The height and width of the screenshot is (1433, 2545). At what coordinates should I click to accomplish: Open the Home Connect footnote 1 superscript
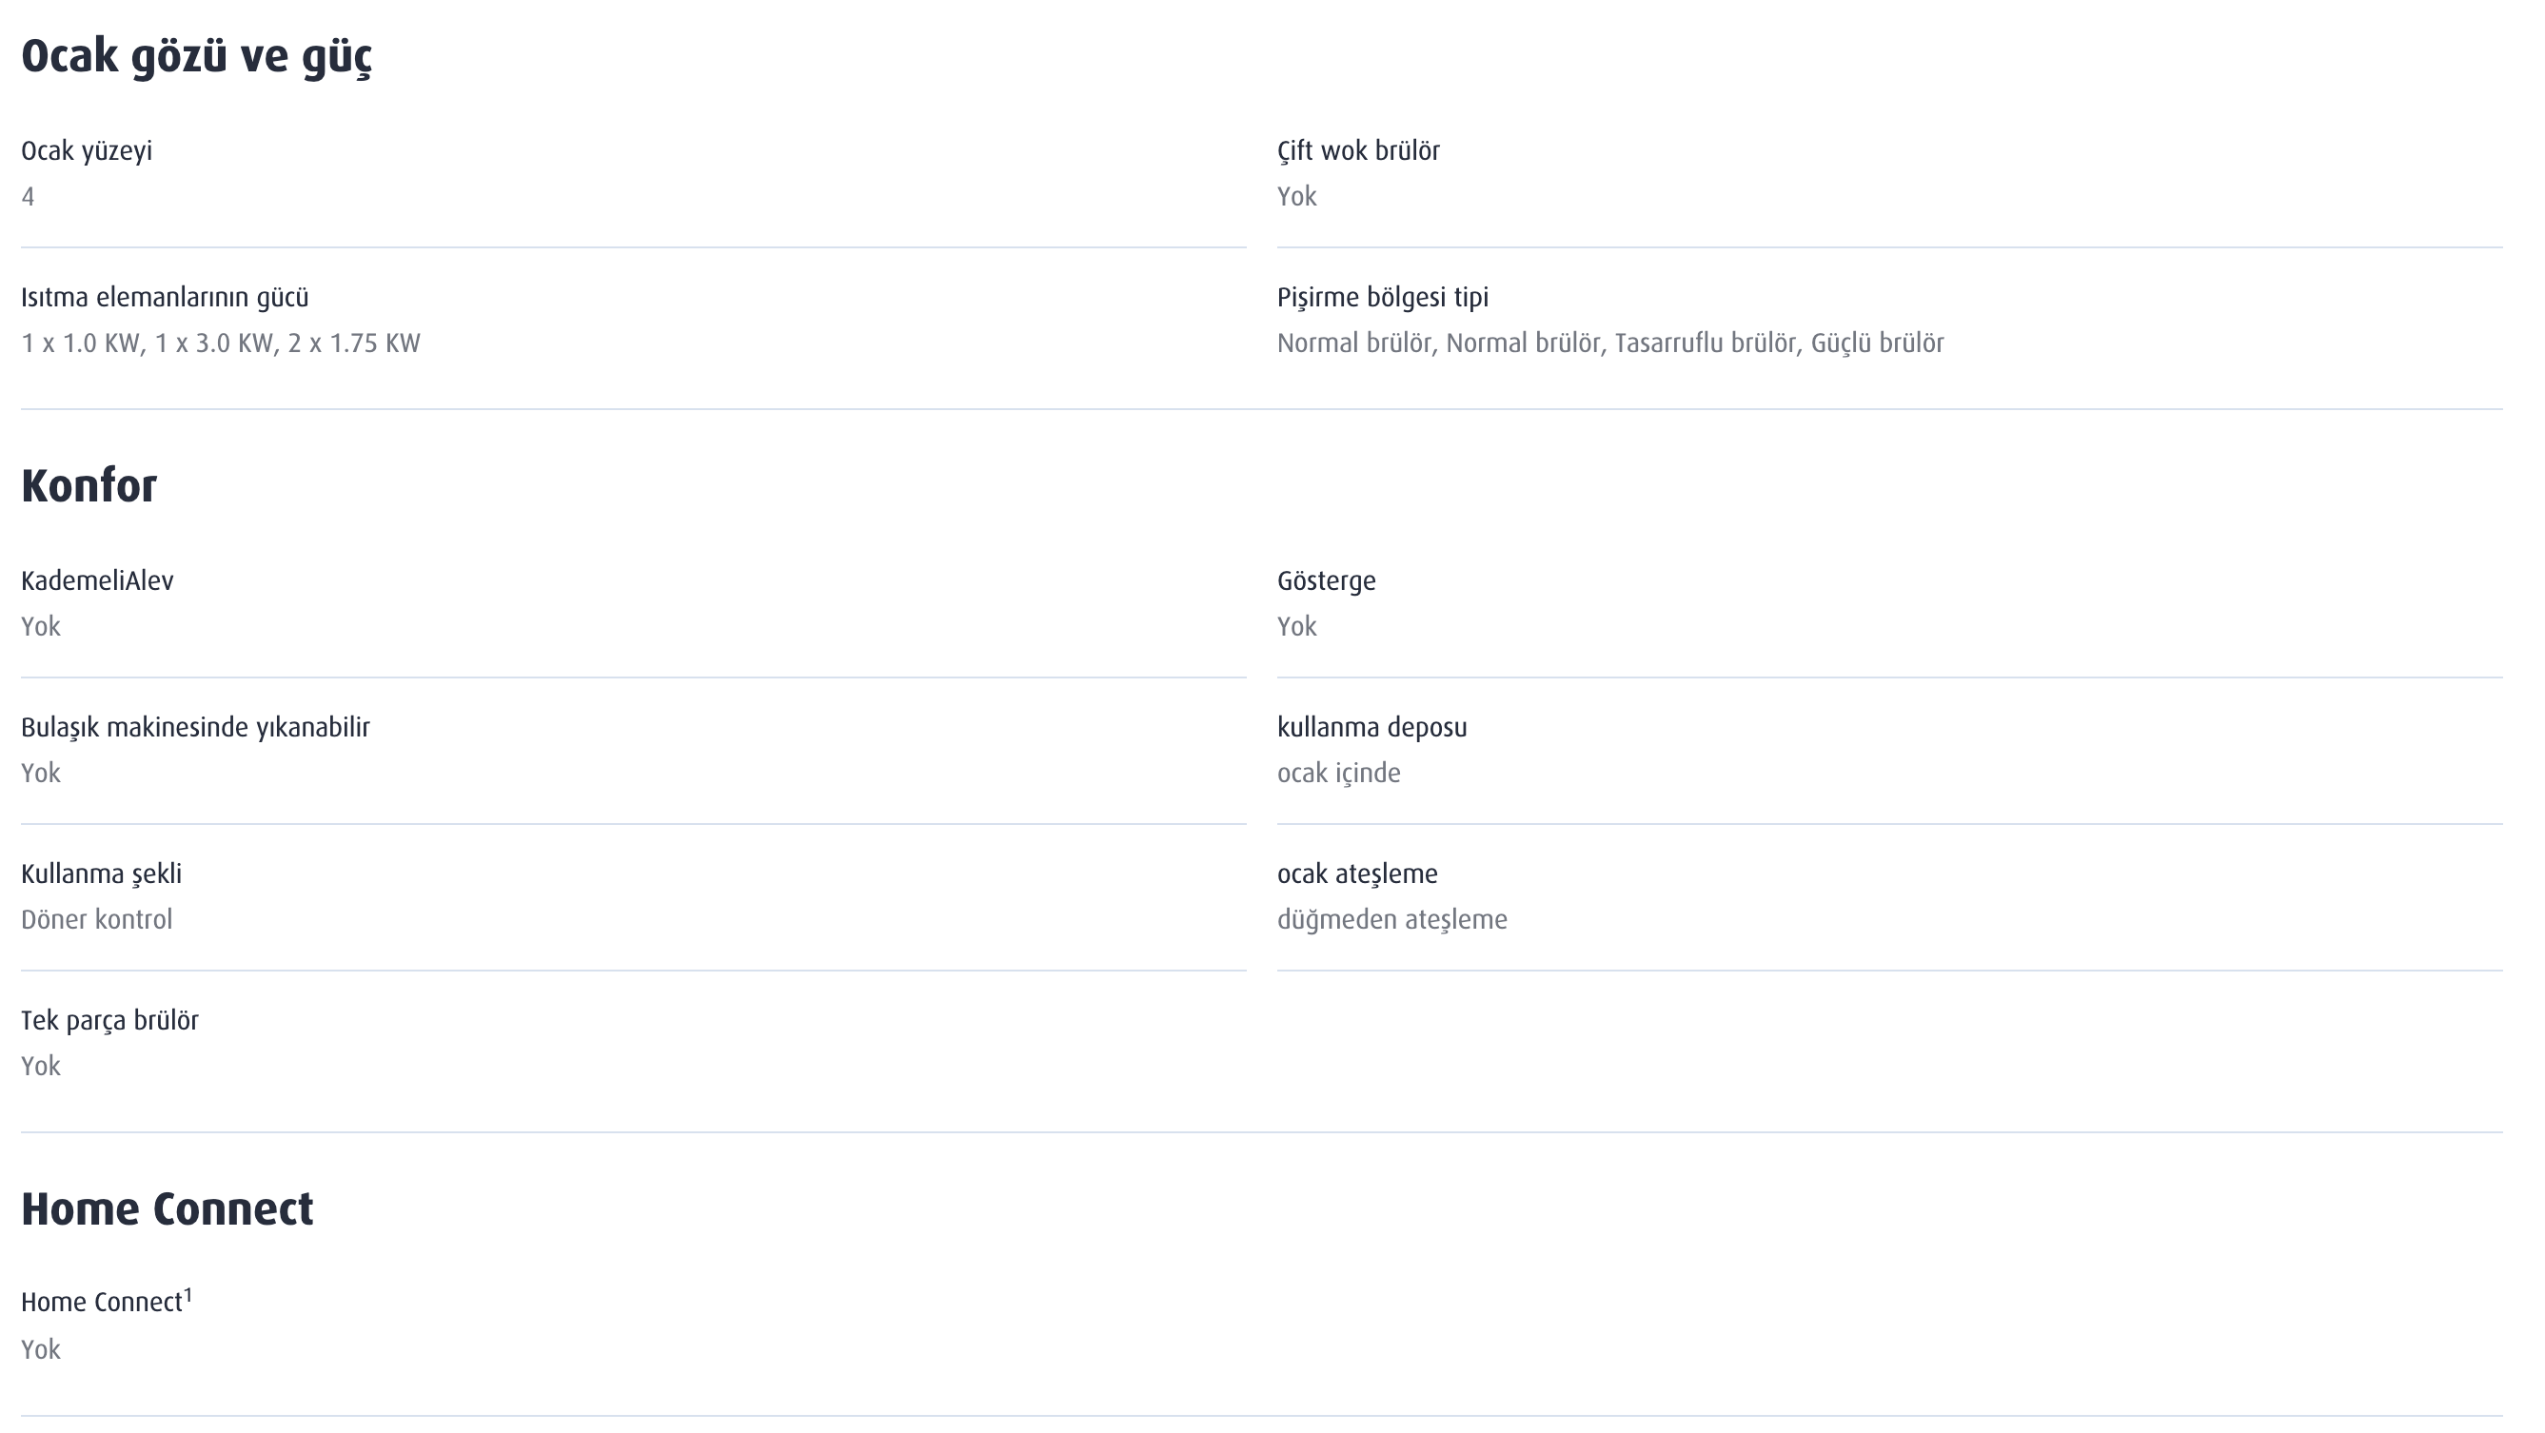[x=188, y=1295]
